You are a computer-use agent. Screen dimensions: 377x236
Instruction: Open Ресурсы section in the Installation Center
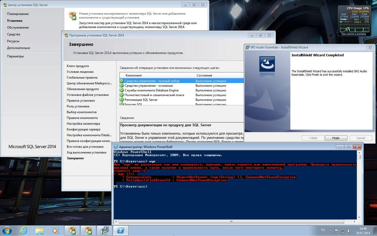tap(13, 41)
